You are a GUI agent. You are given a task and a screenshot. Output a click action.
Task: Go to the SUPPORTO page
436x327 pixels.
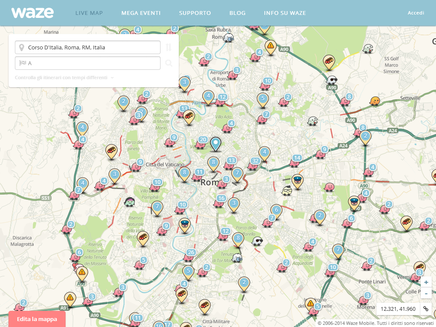click(195, 13)
